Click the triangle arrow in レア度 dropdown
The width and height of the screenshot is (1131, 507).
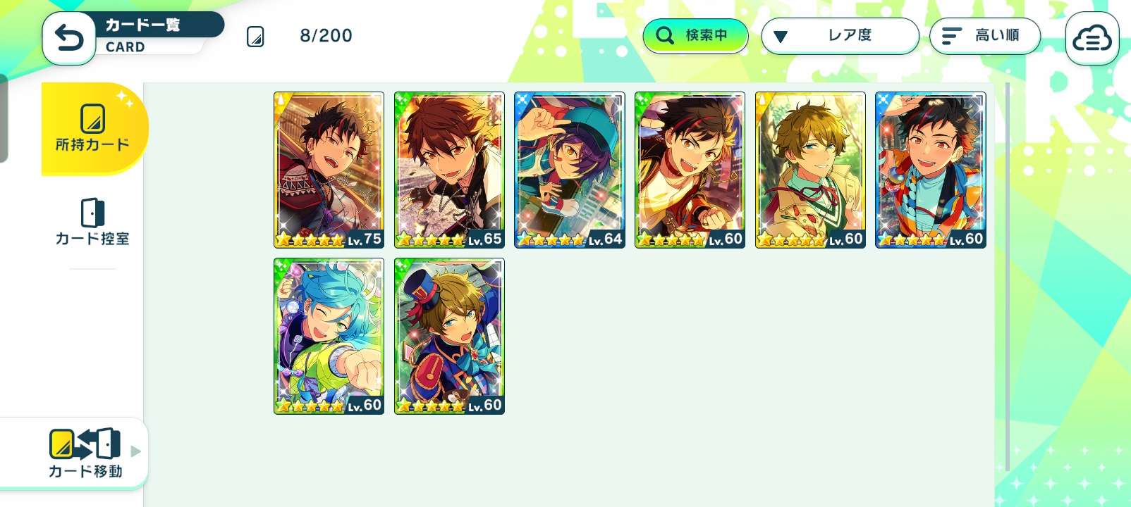pyautogui.click(x=781, y=37)
